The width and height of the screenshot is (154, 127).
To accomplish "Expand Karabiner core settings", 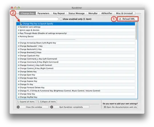I will [x=19, y=27].
